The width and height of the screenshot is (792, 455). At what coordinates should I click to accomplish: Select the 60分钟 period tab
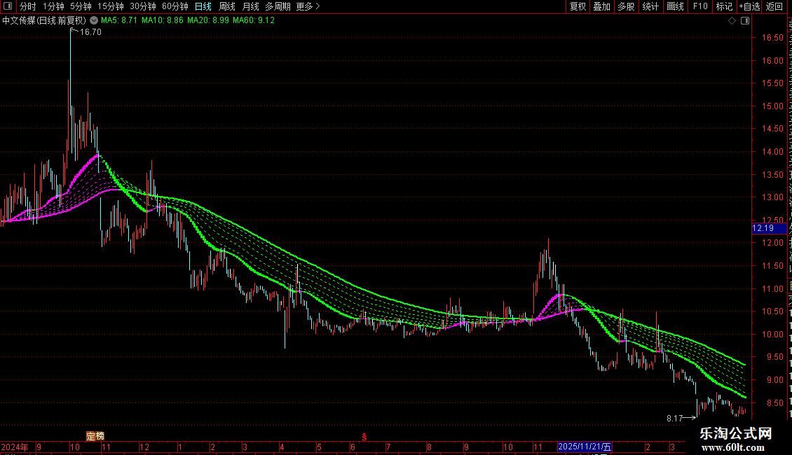tap(175, 6)
